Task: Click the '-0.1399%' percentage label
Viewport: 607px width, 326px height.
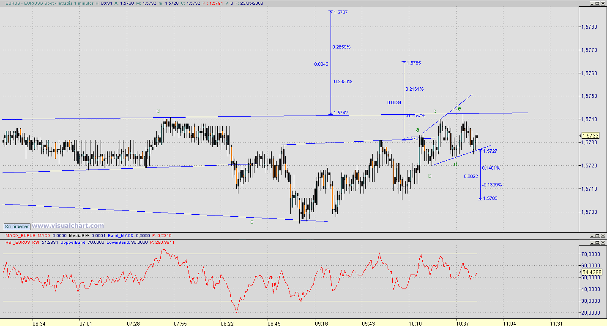Action: pyautogui.click(x=492, y=185)
